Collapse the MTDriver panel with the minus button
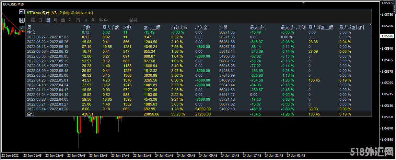Viewport: 396px width, 160px height. pos(22,12)
